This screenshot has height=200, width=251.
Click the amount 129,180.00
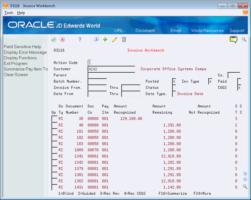tap(131, 119)
